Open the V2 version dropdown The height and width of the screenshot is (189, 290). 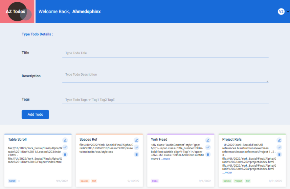[283, 12]
